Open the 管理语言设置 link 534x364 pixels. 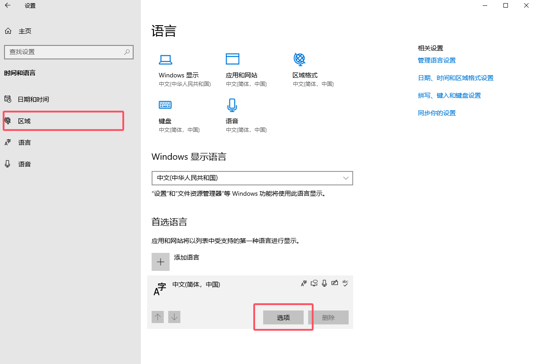[x=436, y=60]
